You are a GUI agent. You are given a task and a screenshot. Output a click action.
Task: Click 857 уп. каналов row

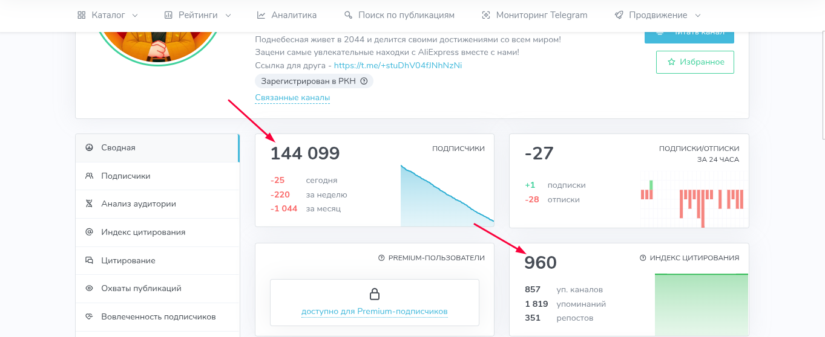point(564,289)
